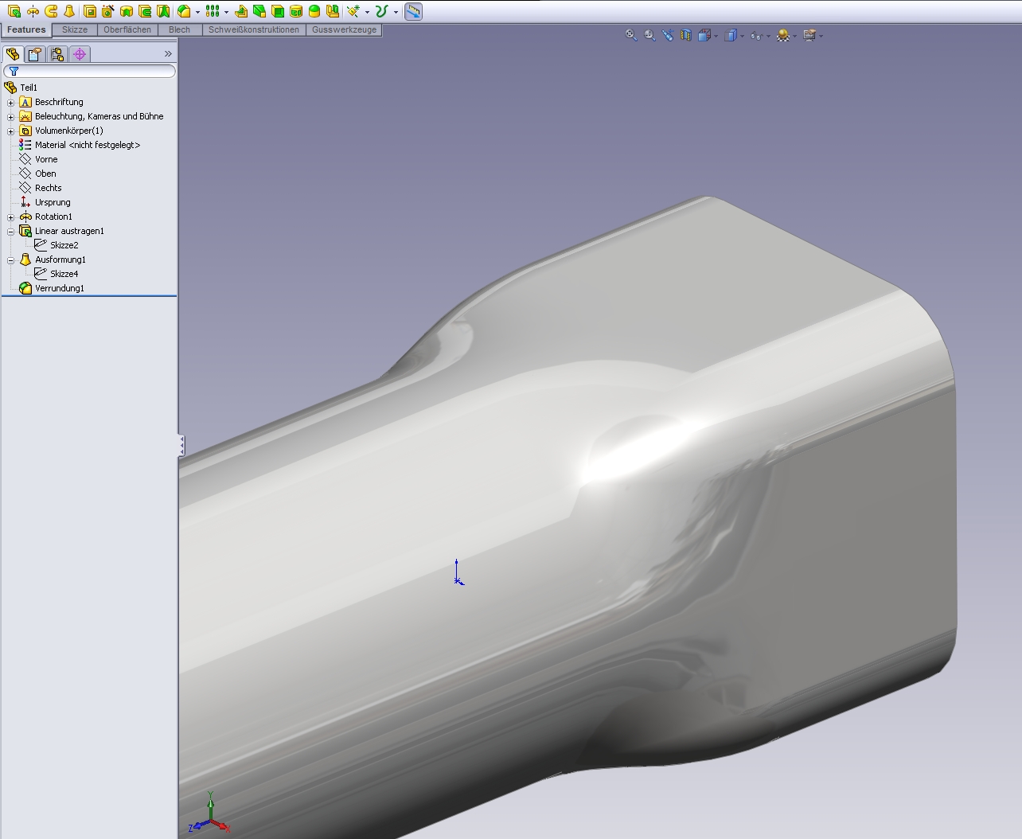Switch to the Oberflächen tab
The width and height of the screenshot is (1022, 839).
click(x=127, y=29)
